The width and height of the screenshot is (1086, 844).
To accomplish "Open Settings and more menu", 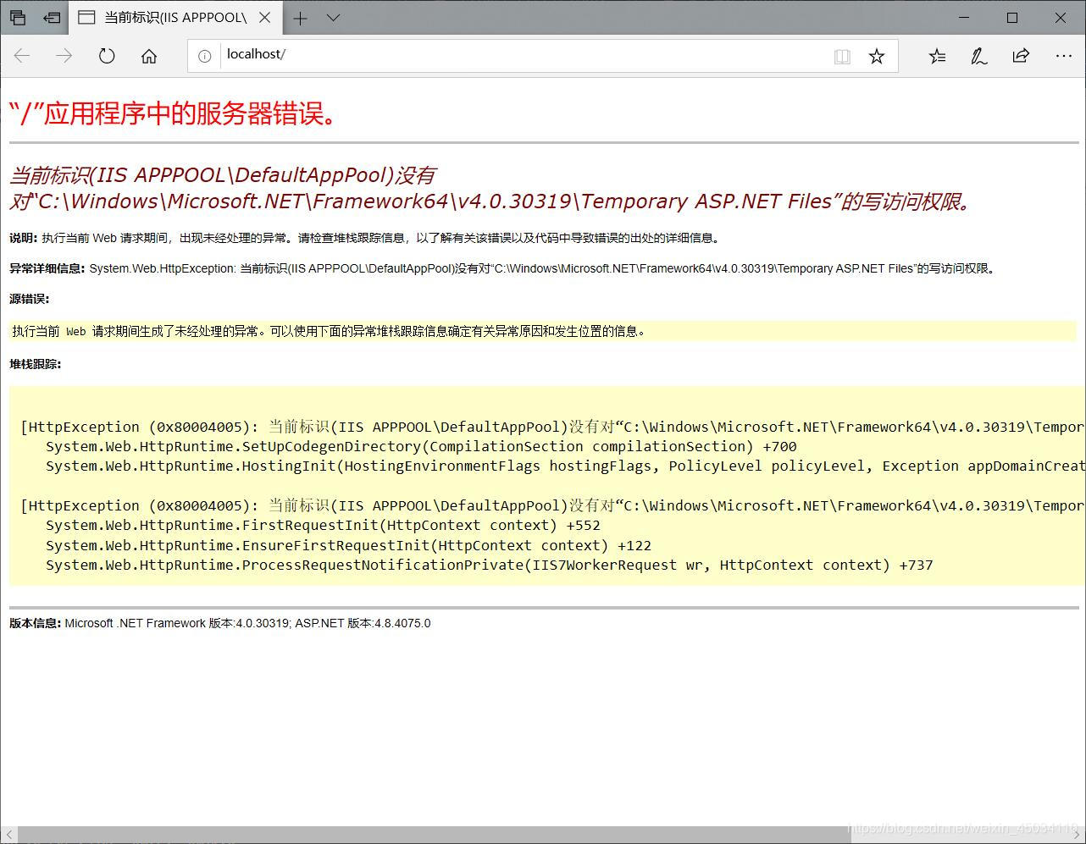I will coord(1064,56).
